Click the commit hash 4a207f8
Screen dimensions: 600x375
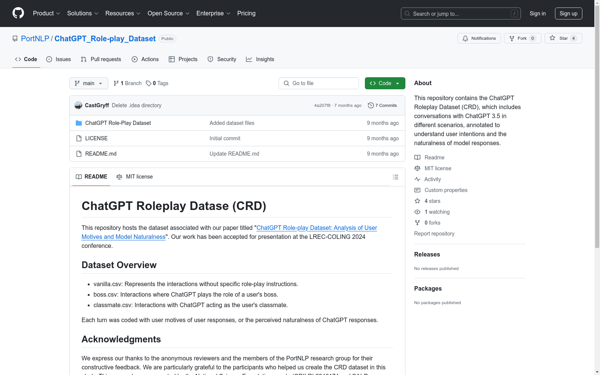click(x=322, y=105)
